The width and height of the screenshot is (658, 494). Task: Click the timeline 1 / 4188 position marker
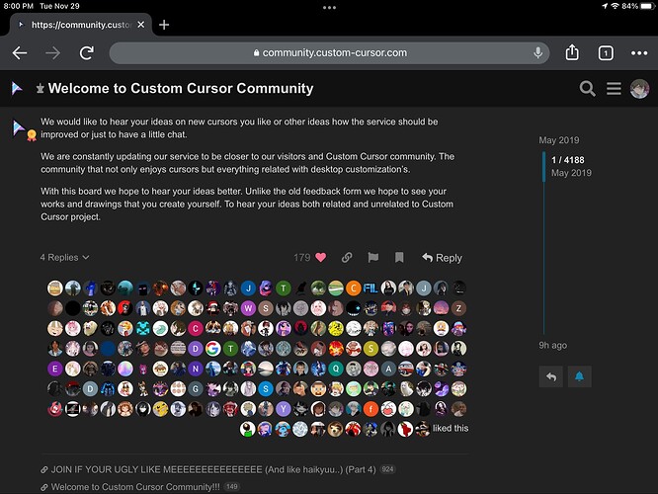[567, 160]
